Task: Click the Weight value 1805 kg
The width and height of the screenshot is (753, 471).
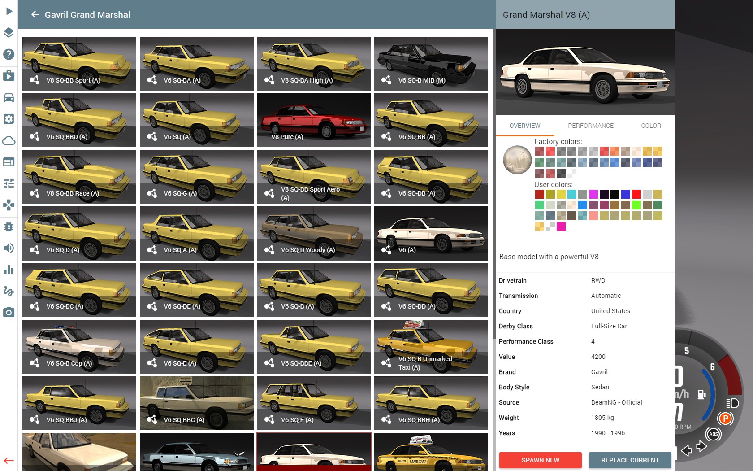Action: (x=602, y=418)
